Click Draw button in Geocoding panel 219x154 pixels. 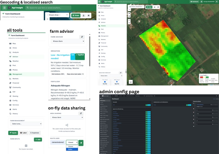(x=76, y=15)
